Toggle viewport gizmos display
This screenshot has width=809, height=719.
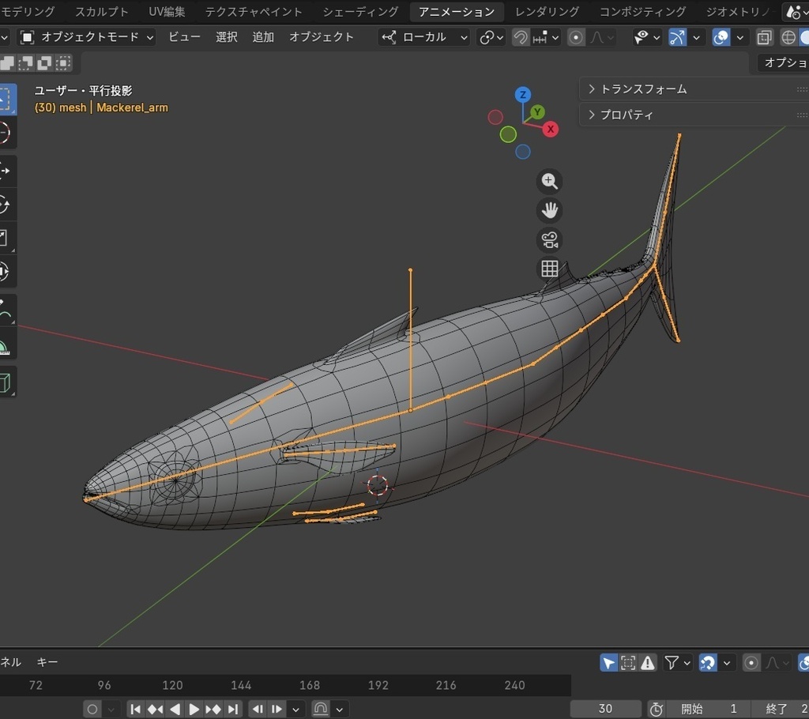pyautogui.click(x=677, y=37)
